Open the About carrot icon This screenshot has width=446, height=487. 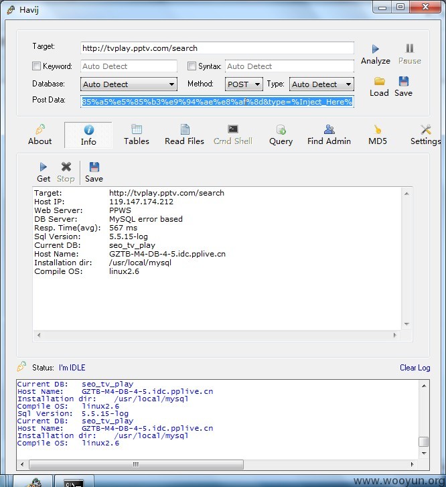tap(40, 129)
